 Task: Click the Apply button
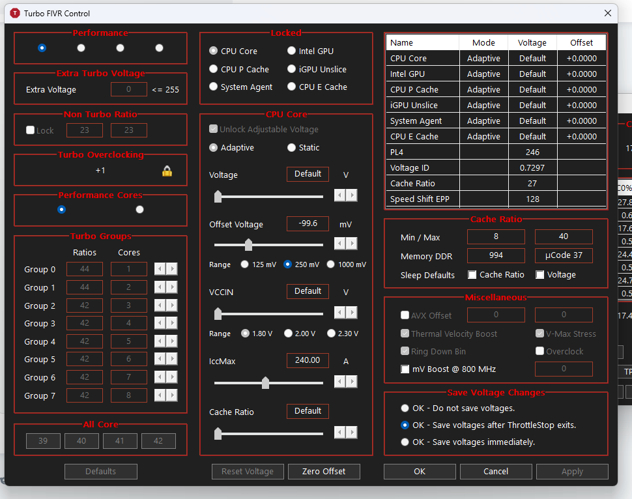click(x=572, y=472)
